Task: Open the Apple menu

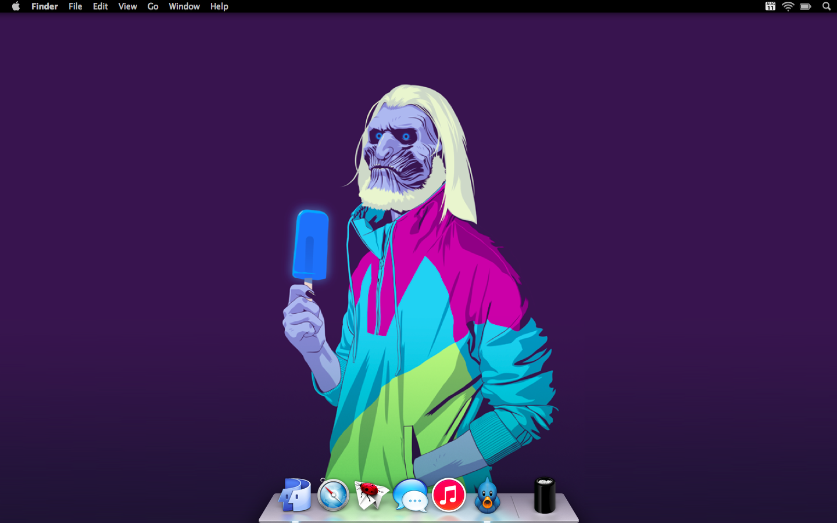Action: (x=16, y=6)
